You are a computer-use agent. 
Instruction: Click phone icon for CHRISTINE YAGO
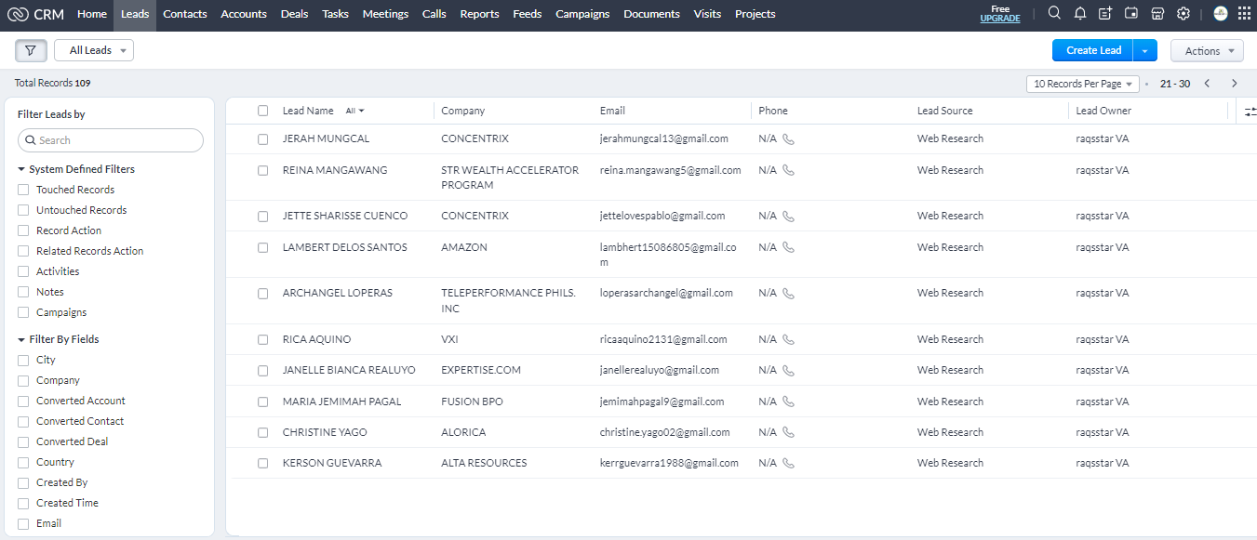pyautogui.click(x=788, y=433)
